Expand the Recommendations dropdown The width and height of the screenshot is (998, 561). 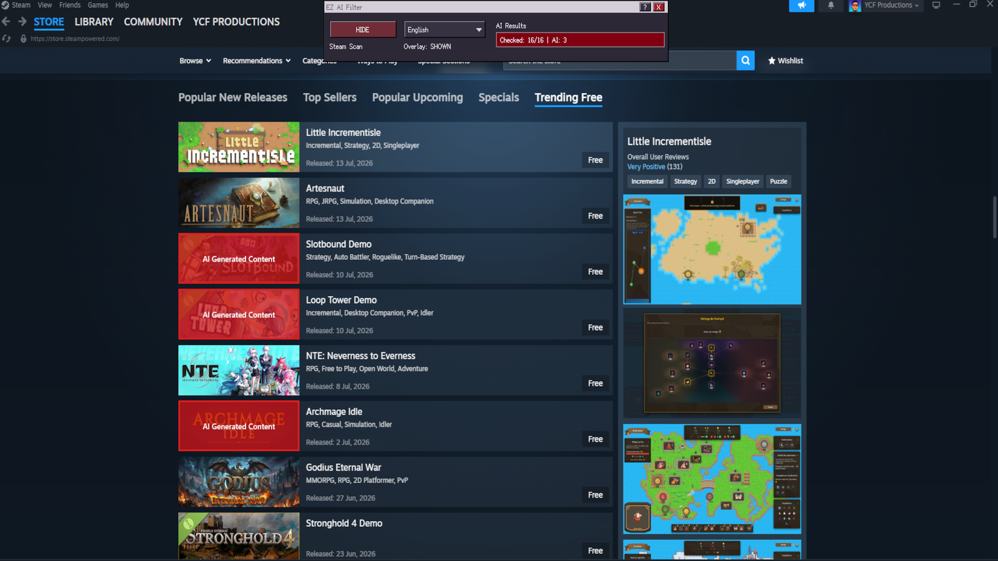coord(257,61)
